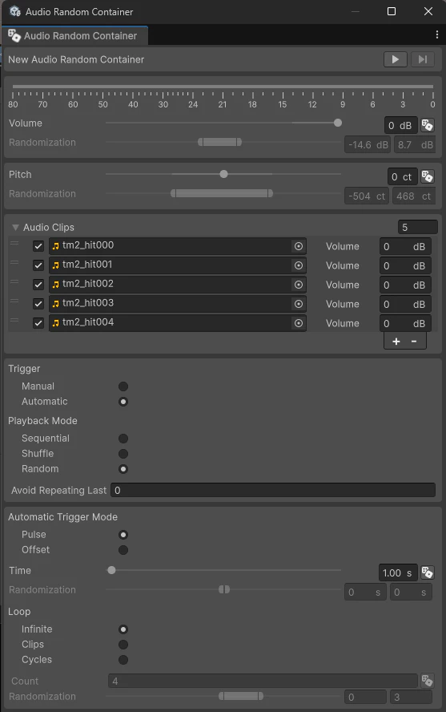Choose Sequential playback mode
Viewport: 446px width, 712px height.
[123, 439]
